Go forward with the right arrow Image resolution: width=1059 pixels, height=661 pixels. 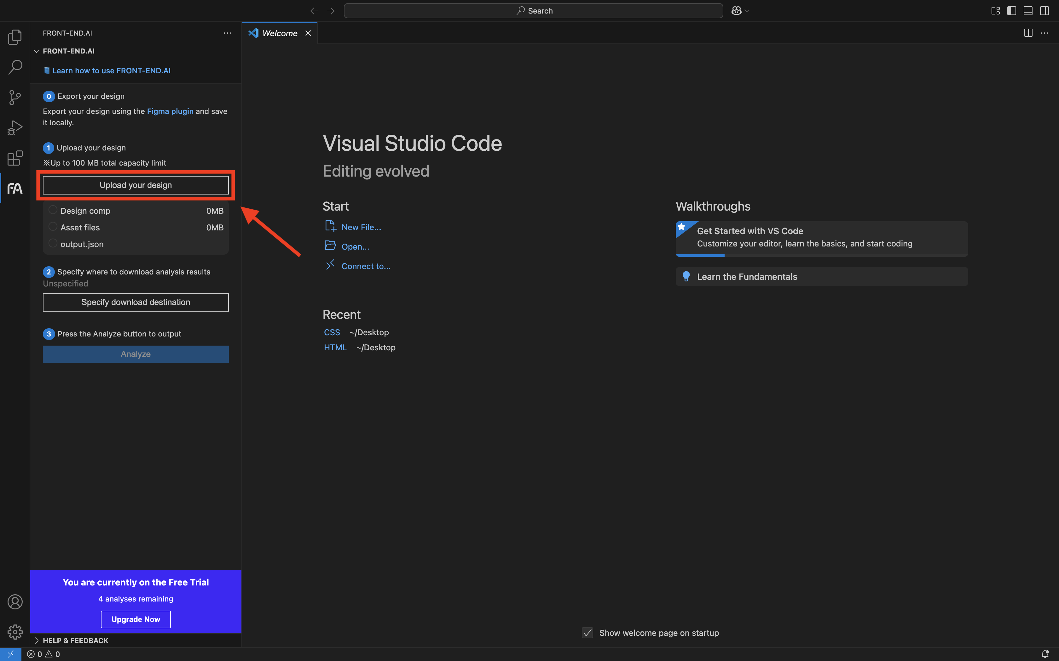331,11
